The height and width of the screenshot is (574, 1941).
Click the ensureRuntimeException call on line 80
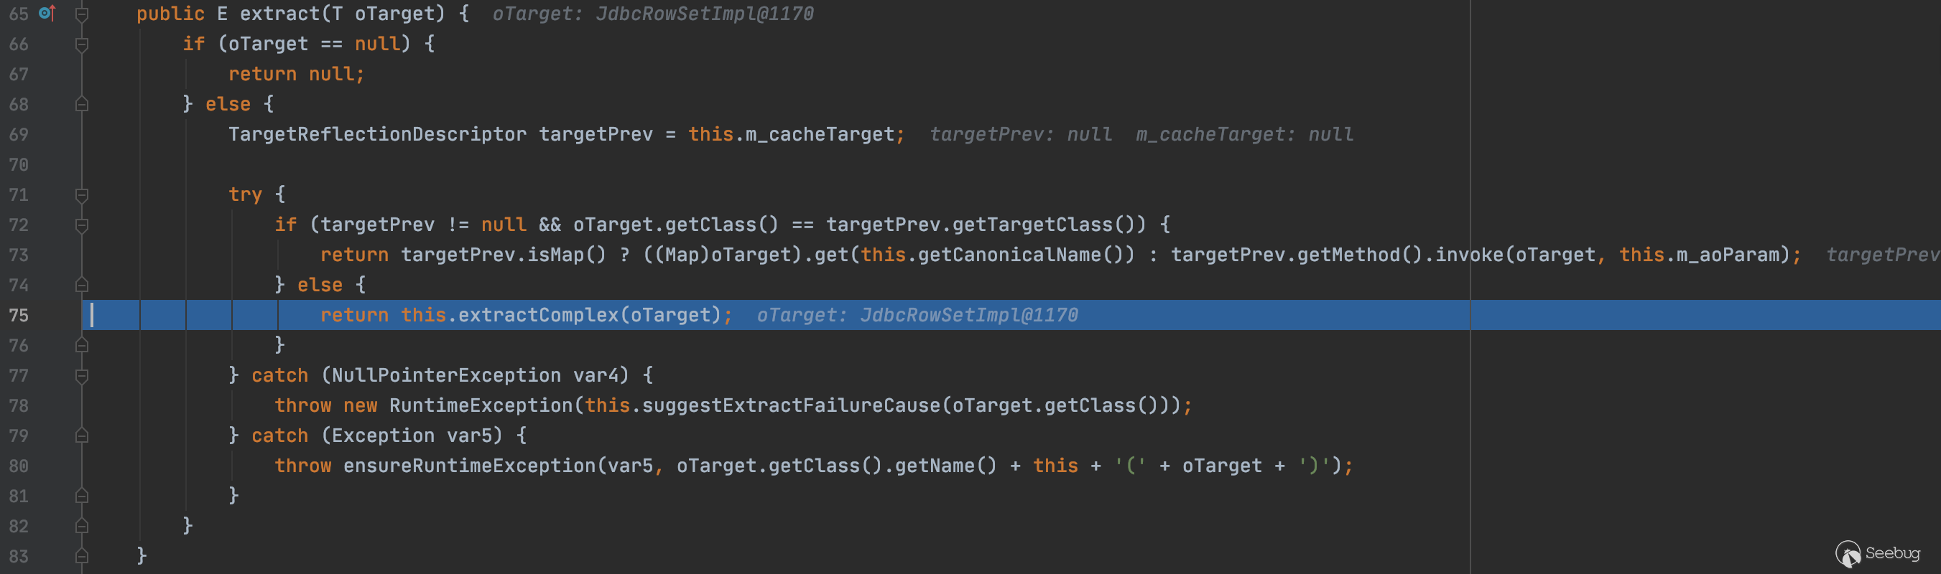(x=469, y=466)
